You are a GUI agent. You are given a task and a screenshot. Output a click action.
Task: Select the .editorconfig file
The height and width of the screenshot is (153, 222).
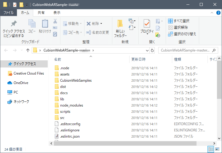[x=68, y=124]
